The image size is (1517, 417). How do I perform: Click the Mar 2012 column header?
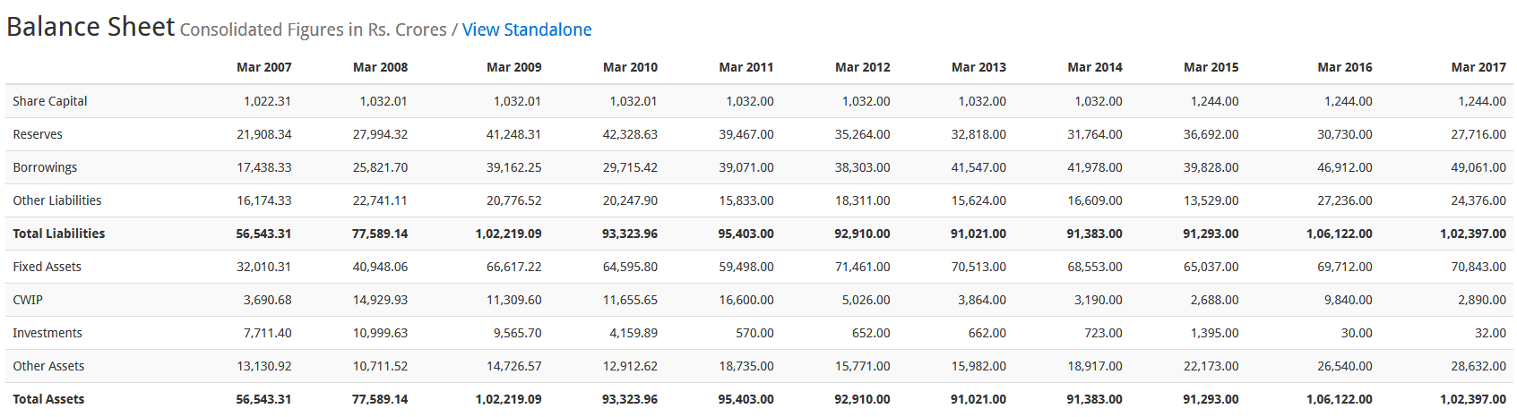point(862,67)
